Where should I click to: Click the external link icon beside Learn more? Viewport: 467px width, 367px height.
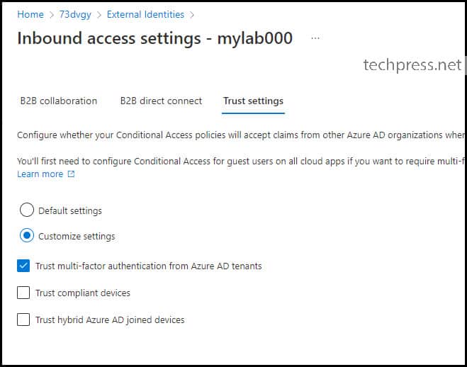pos(71,174)
